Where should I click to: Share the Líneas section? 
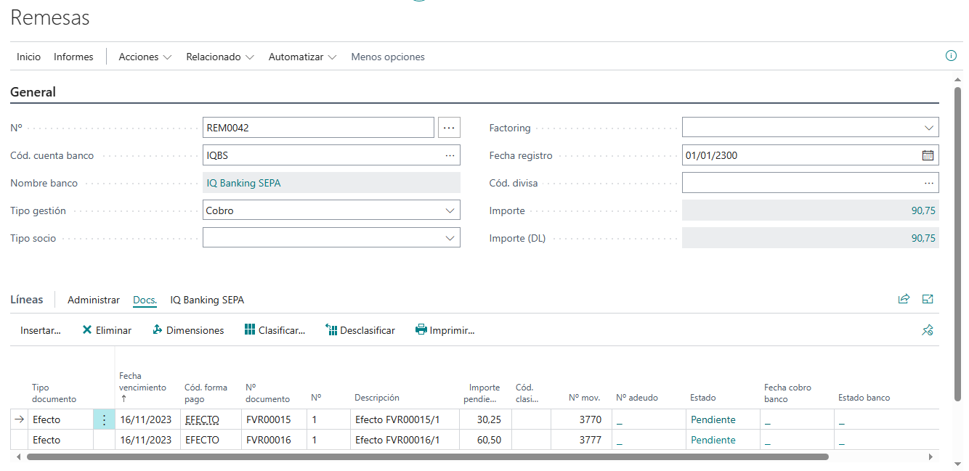(x=904, y=299)
